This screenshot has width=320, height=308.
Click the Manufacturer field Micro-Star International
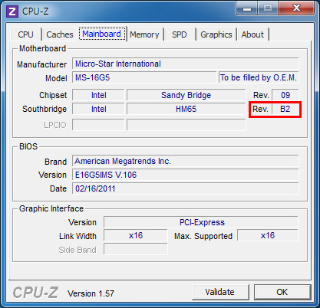[x=186, y=64]
